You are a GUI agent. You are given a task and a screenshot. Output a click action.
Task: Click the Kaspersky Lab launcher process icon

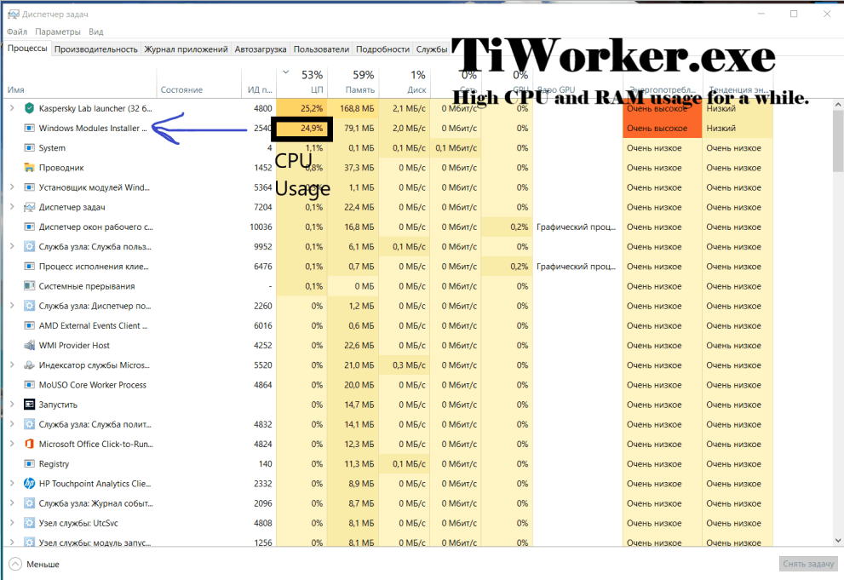pos(28,108)
